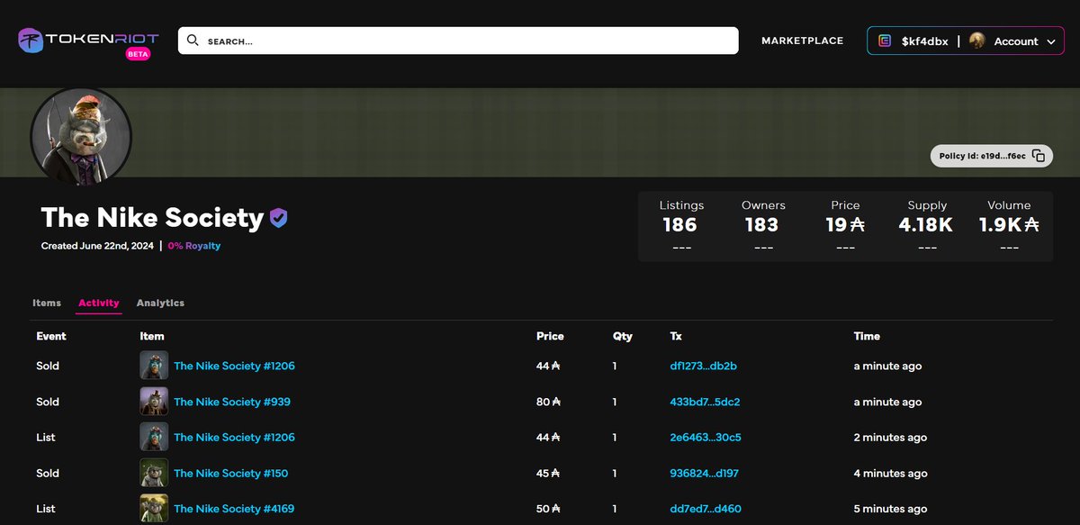
Task: Click the Price column header
Action: coord(550,336)
